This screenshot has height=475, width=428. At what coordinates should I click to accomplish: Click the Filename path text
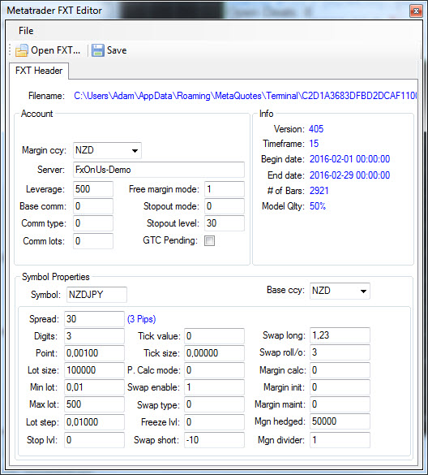(246, 96)
